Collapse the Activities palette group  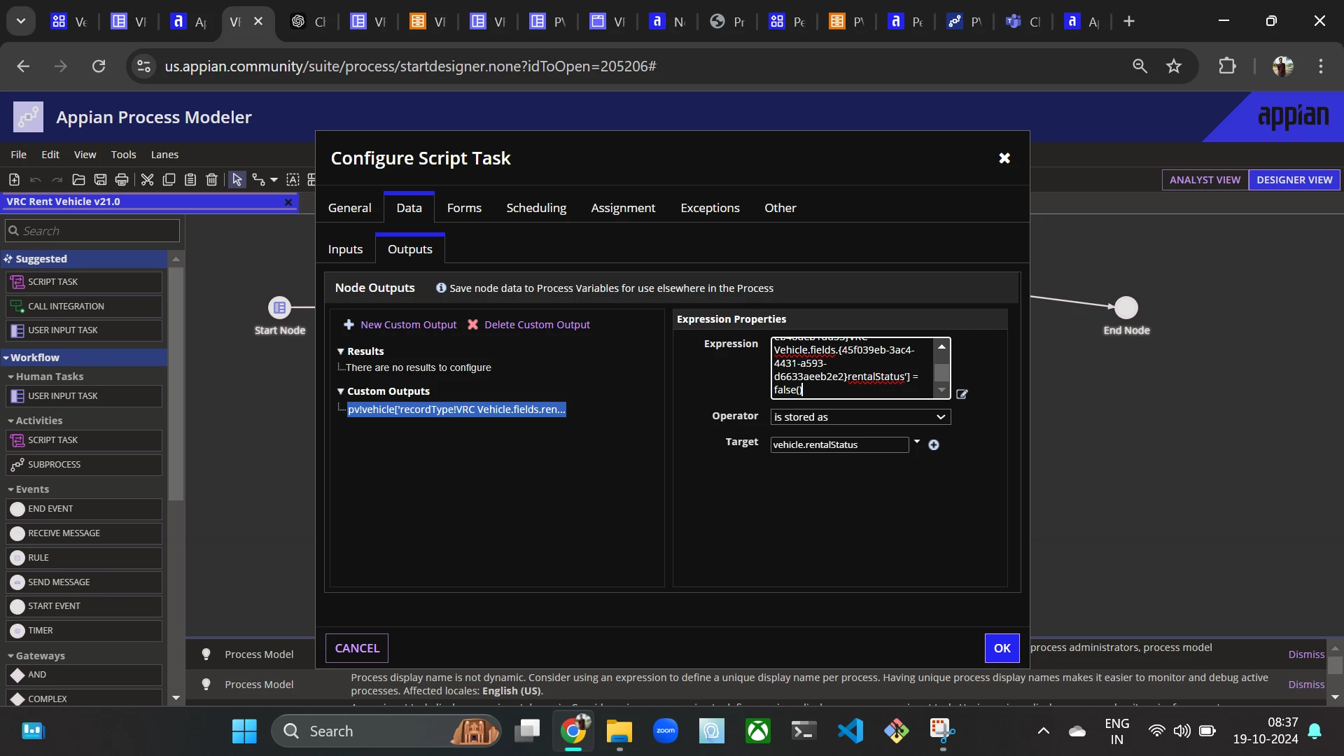pyautogui.click(x=10, y=421)
